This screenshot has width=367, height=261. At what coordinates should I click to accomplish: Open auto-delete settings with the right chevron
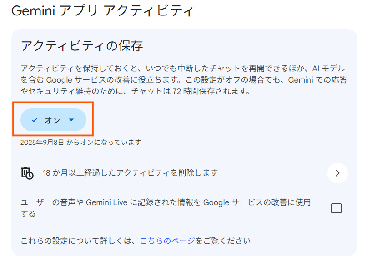pos(337,173)
